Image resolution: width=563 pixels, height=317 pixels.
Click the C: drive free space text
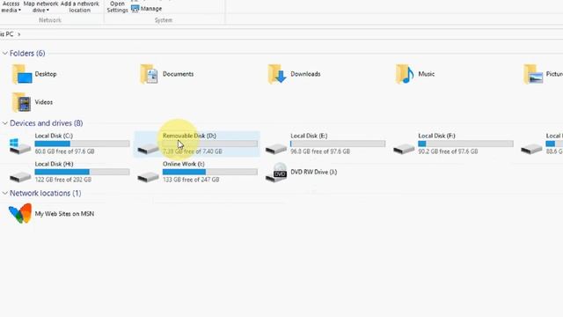point(64,151)
